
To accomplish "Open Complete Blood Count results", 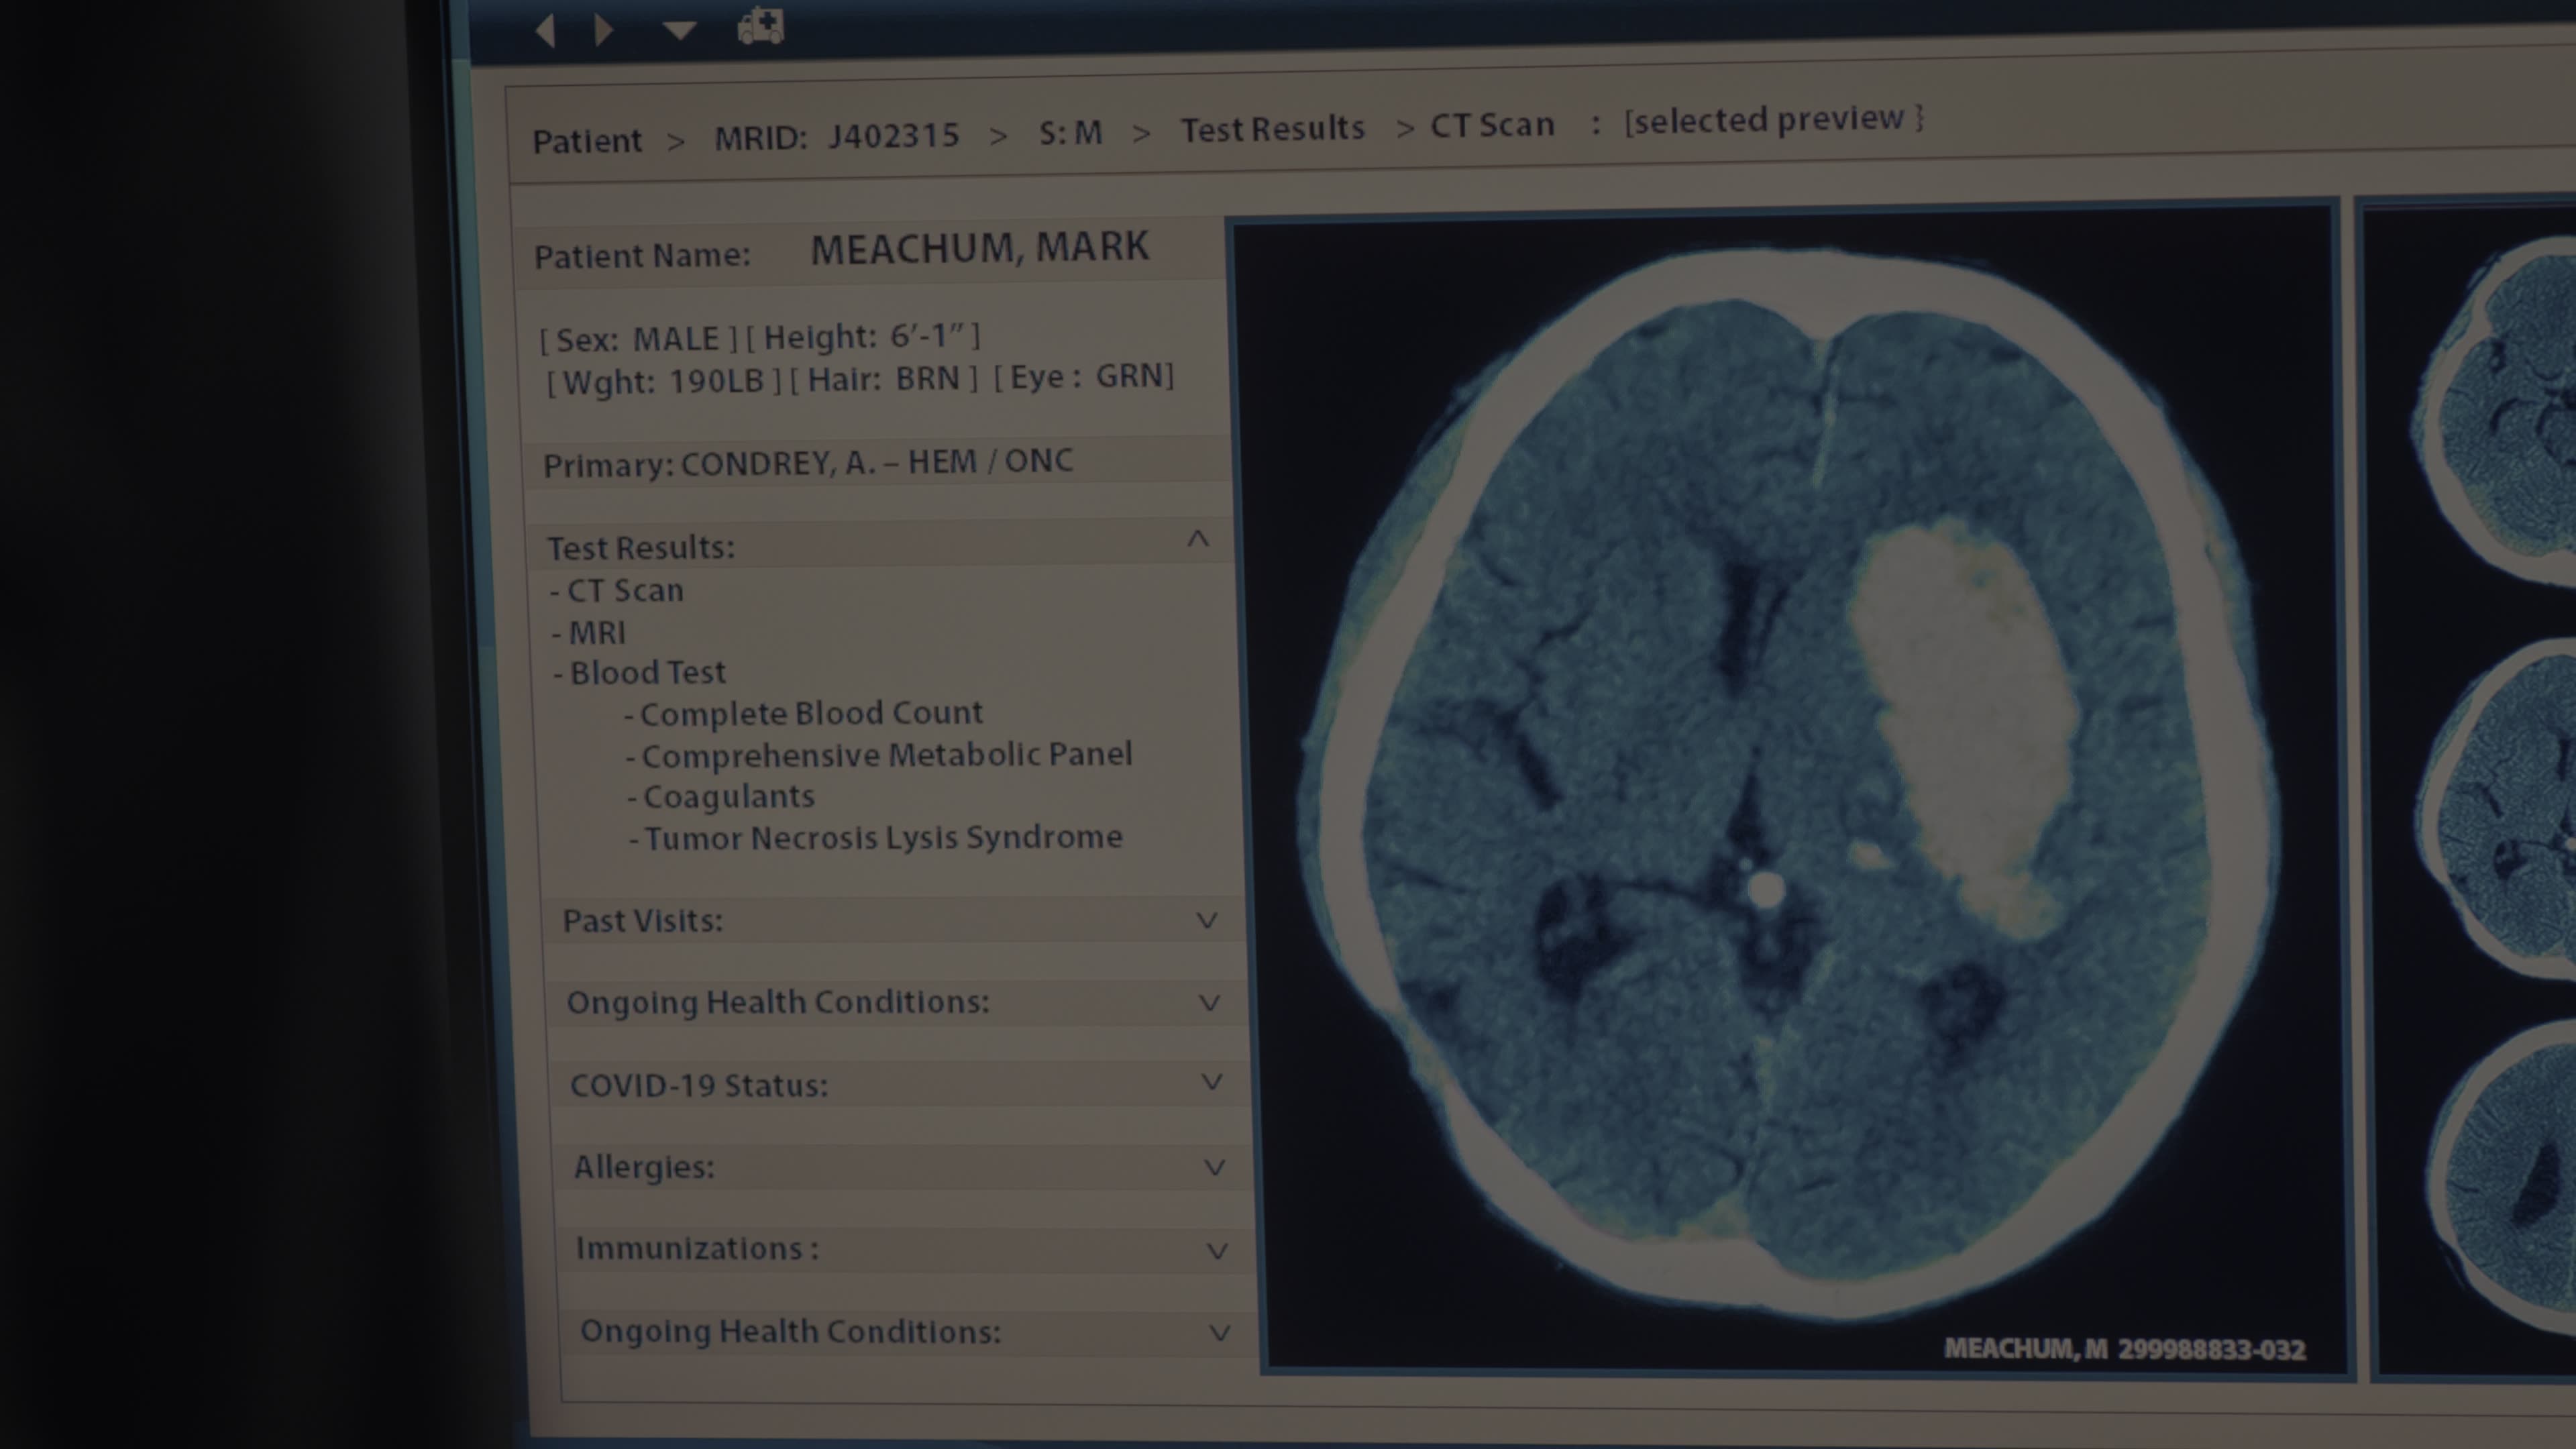I will pos(810,713).
